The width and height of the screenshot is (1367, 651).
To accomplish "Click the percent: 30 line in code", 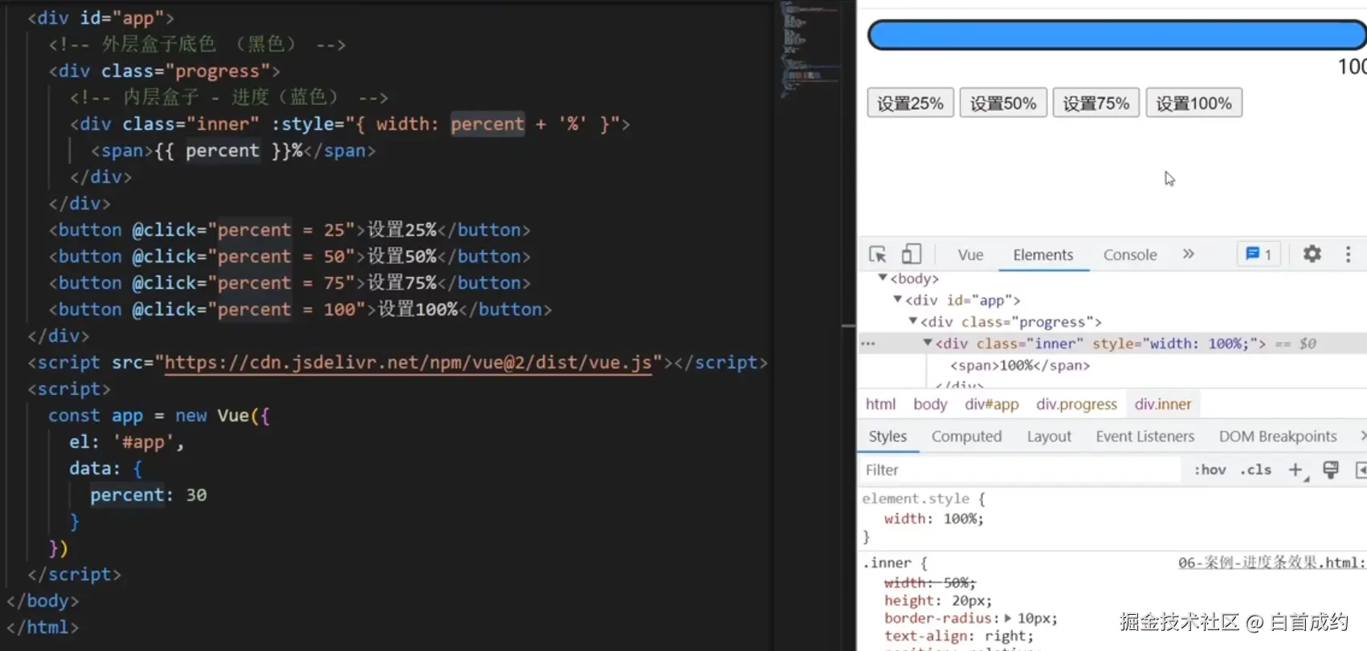I will pyautogui.click(x=149, y=495).
